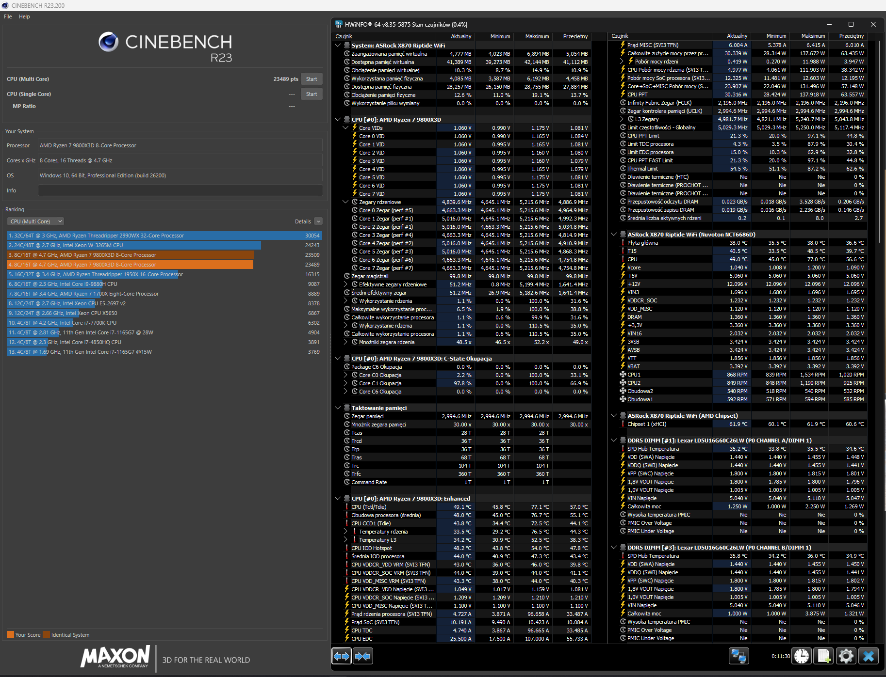Select ranking row for Intel Core i7-7700K
This screenshot has height=677, width=886.
(164, 323)
